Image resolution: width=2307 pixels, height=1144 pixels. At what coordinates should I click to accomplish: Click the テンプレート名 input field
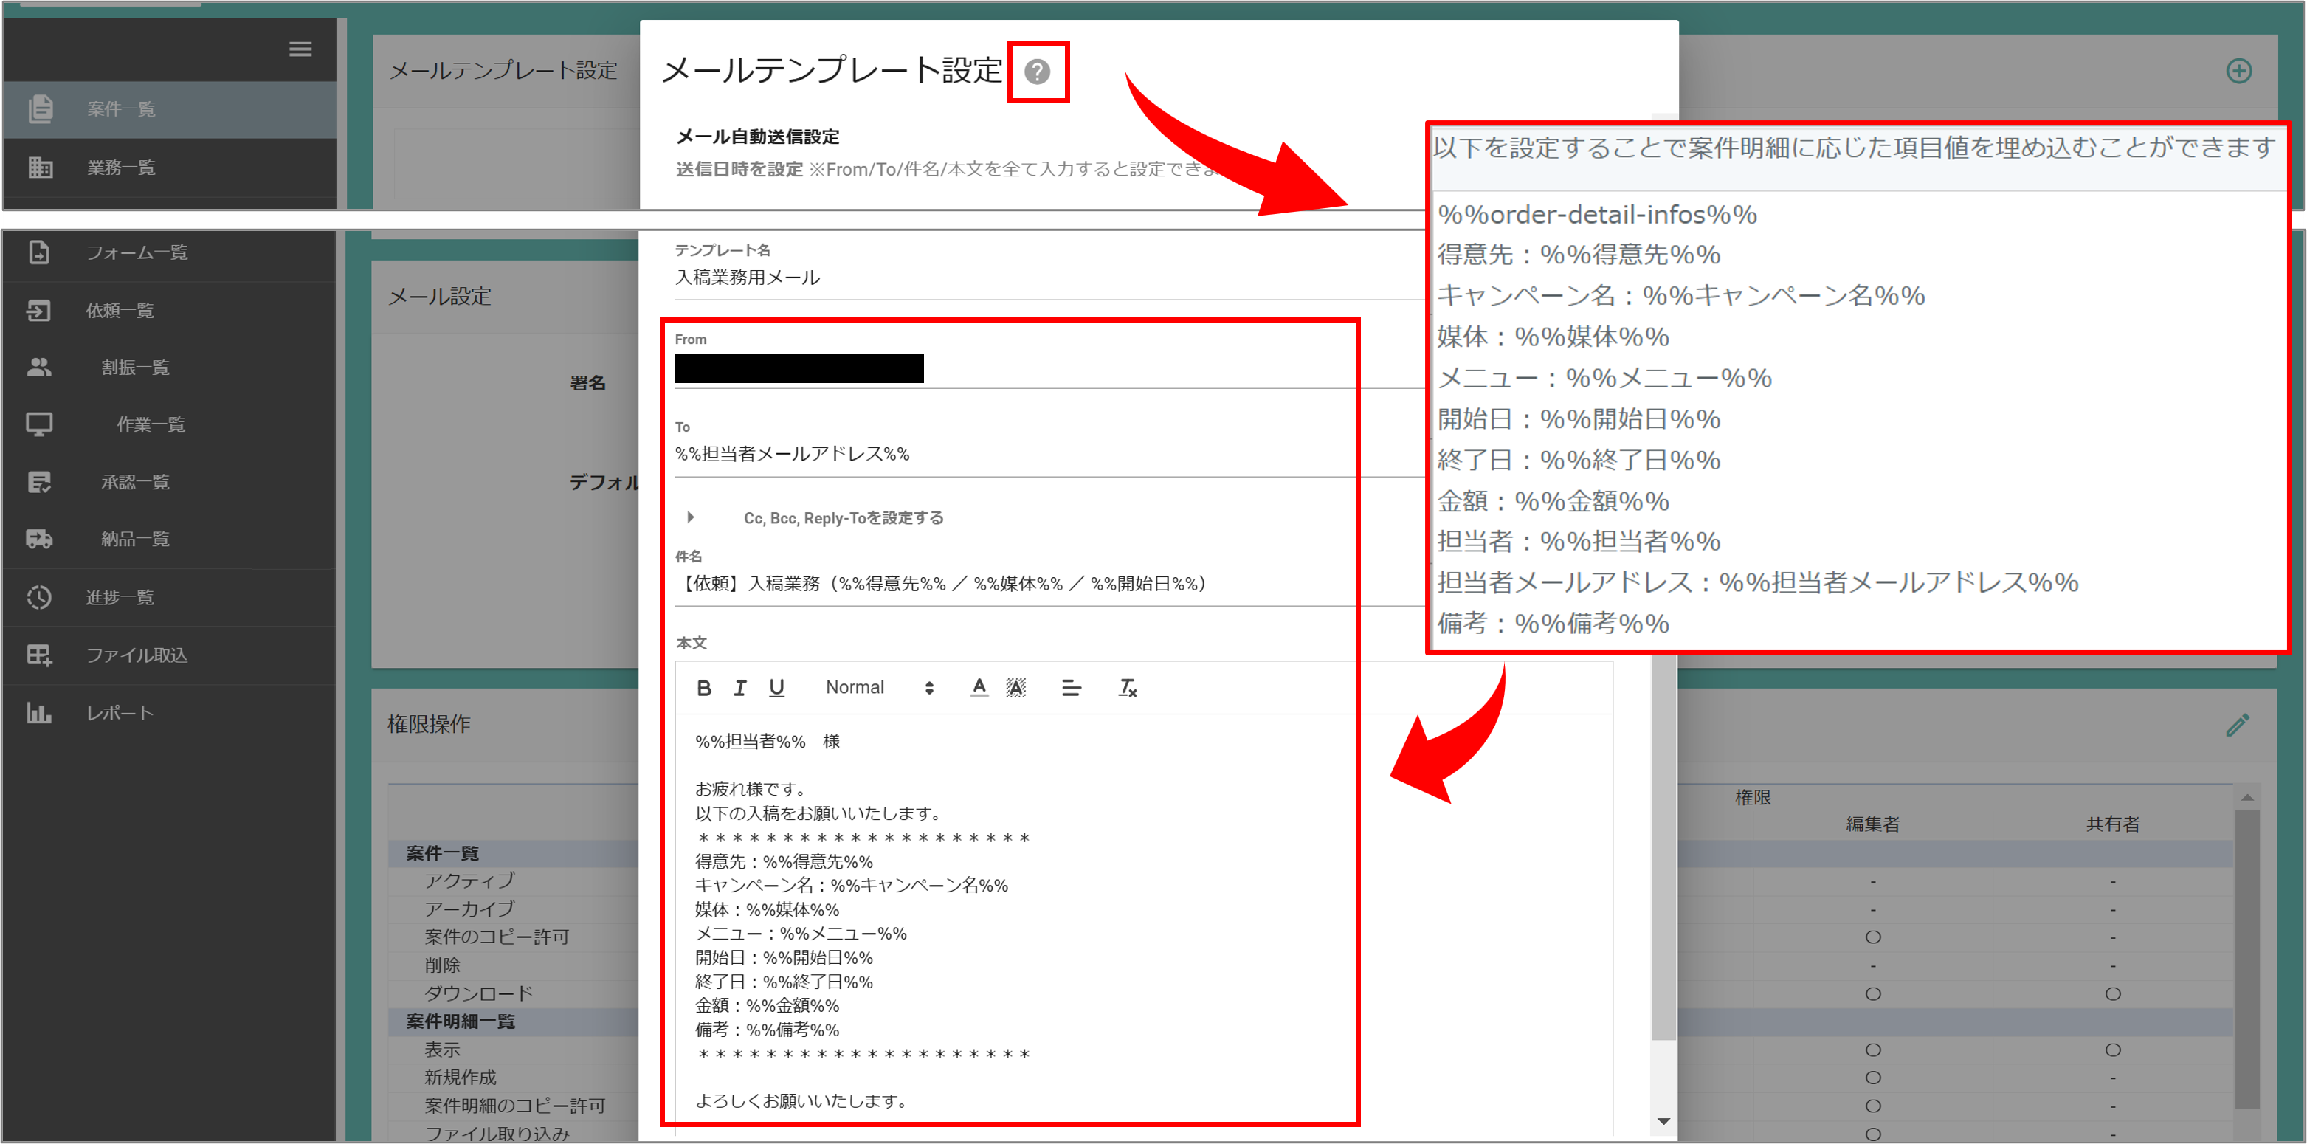click(1048, 278)
